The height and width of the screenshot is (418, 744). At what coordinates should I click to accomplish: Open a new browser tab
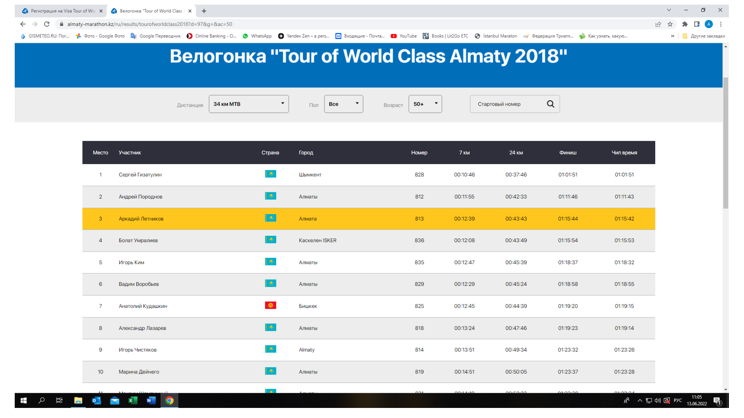click(204, 11)
